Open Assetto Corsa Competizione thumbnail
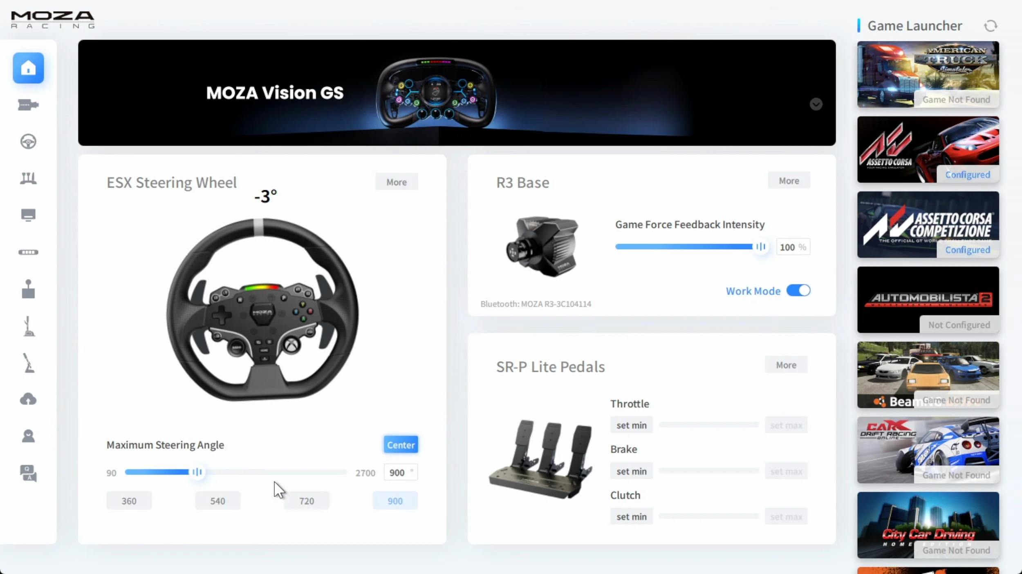Viewport: 1022px width, 574px height. (x=928, y=225)
